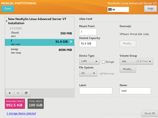This screenshot has height=118, width=158.
Task: Toggle the Encrypt checkbox
Action: tap(103, 62)
